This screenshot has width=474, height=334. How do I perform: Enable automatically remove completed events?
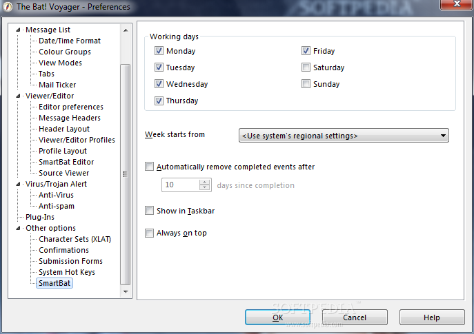pos(149,167)
